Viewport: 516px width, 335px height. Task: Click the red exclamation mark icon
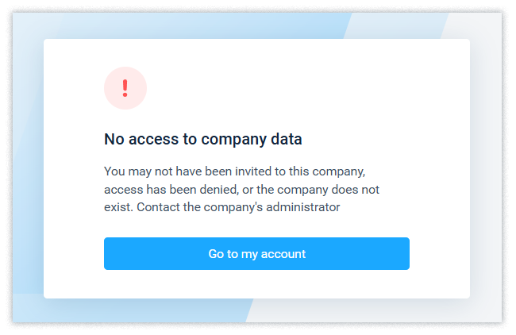(x=125, y=88)
